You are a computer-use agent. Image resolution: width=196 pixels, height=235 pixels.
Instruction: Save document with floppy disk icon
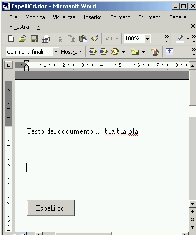34,39
